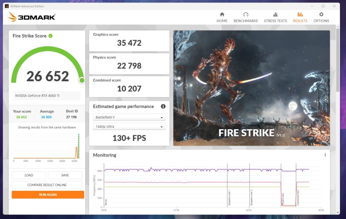
Task: Click Your score value 26 652
Action: pos(21,117)
